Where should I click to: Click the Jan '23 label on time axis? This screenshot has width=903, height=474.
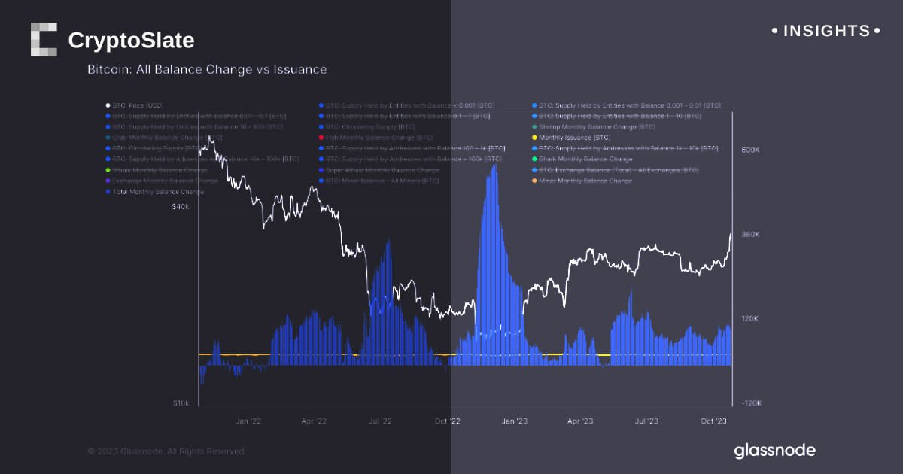pyautogui.click(x=514, y=421)
